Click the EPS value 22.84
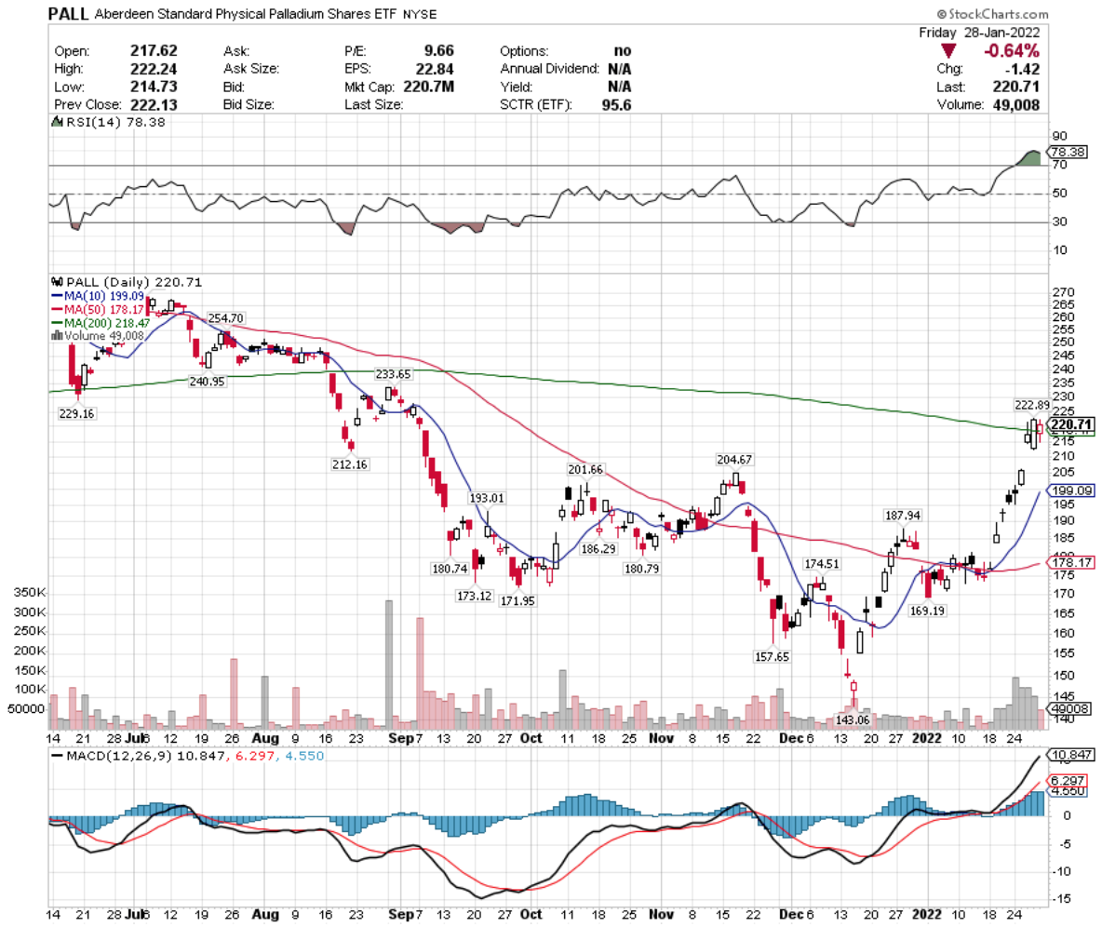Image resolution: width=1102 pixels, height=927 pixels. (x=435, y=69)
